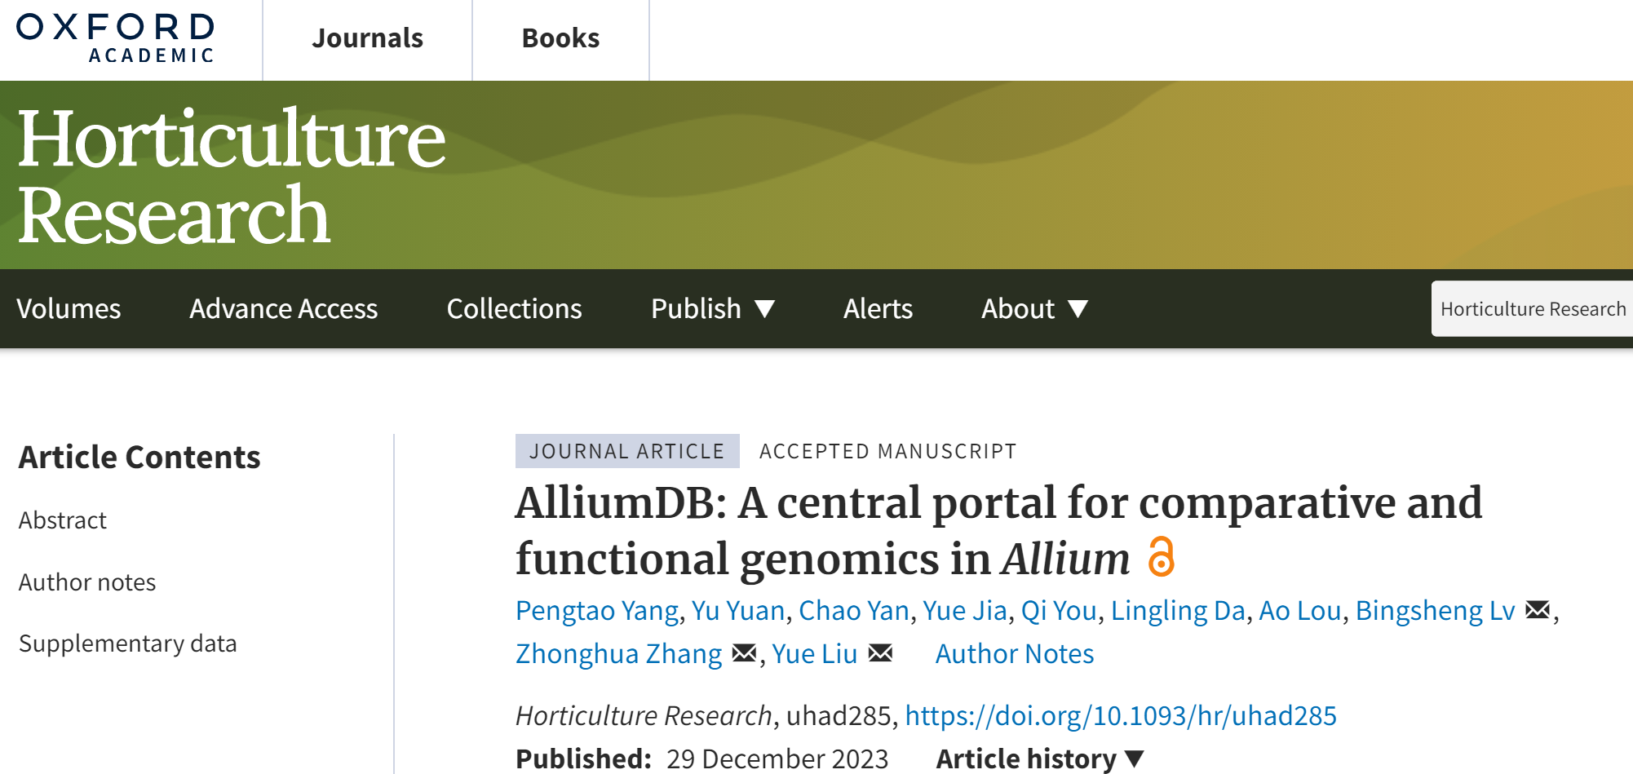The height and width of the screenshot is (774, 1633).
Task: Jump to Abstract in Article Contents
Action: (x=63, y=520)
